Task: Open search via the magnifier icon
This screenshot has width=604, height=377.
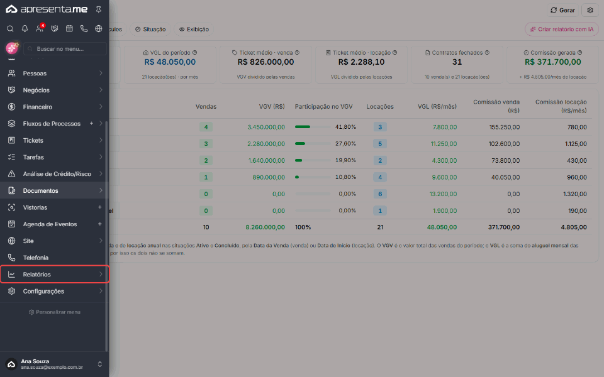Action: point(11,28)
